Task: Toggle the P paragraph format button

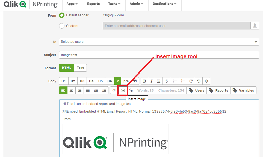Action: pos(118,81)
